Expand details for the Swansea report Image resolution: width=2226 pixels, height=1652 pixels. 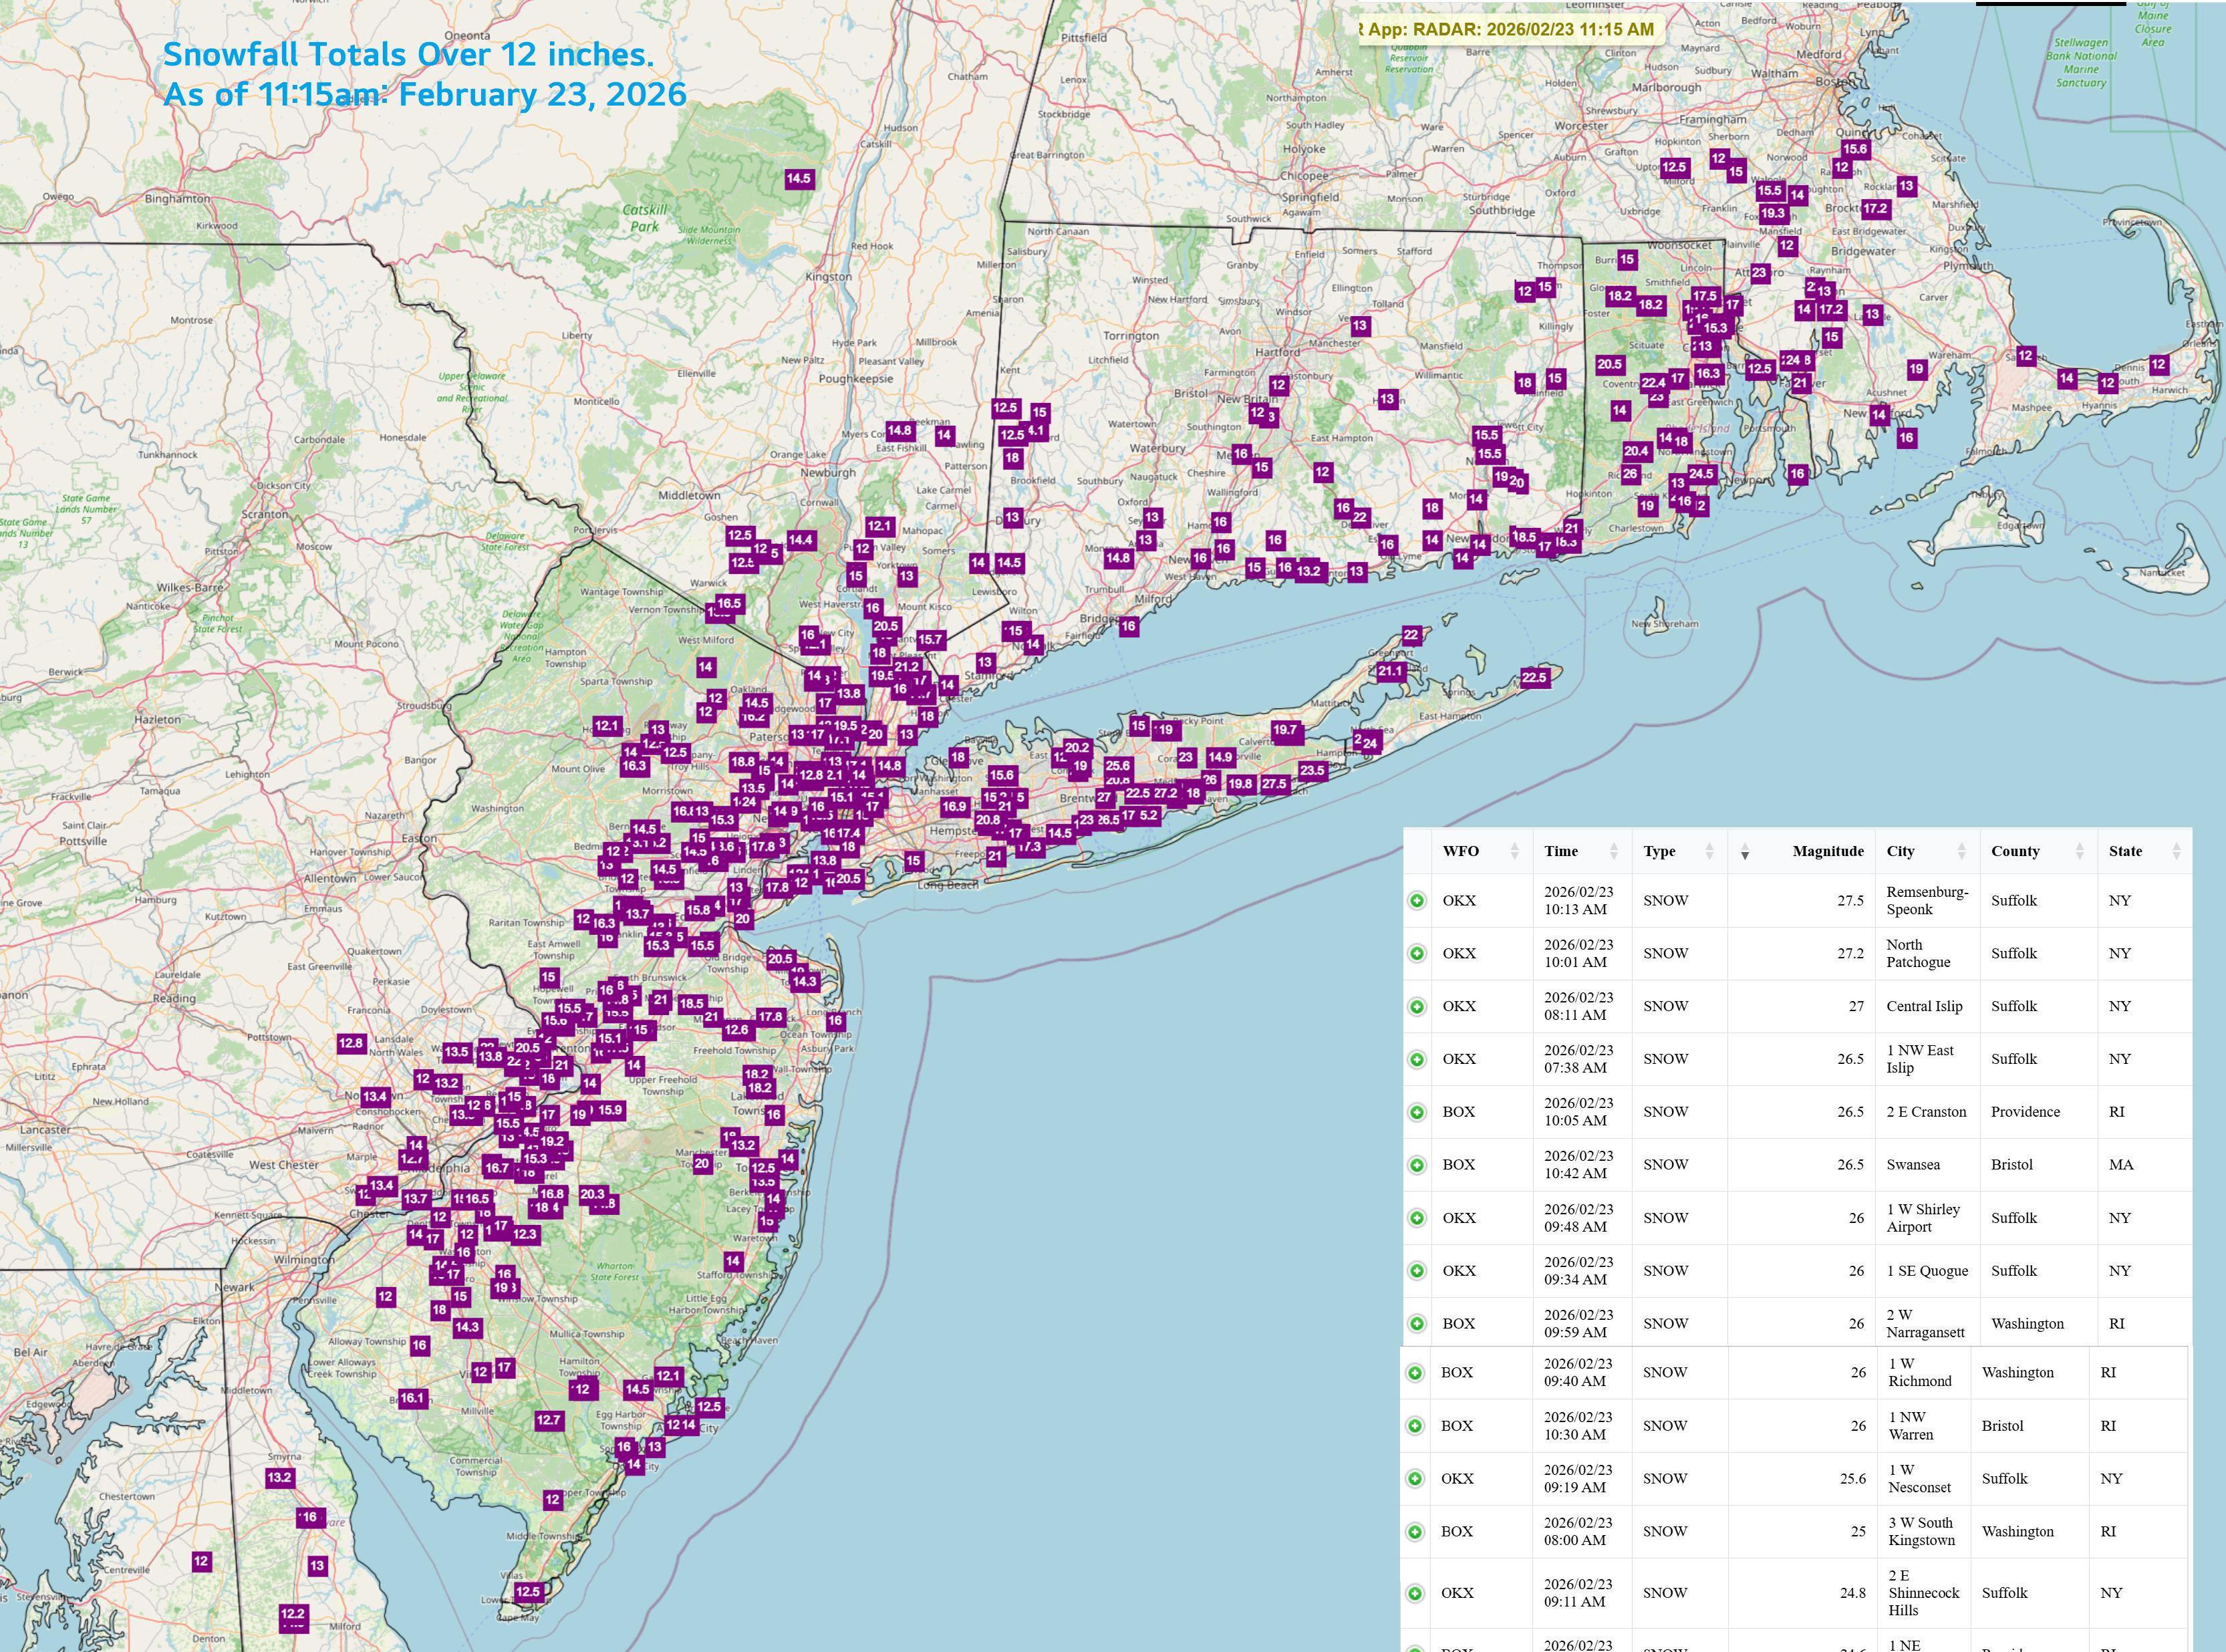(x=1417, y=1165)
